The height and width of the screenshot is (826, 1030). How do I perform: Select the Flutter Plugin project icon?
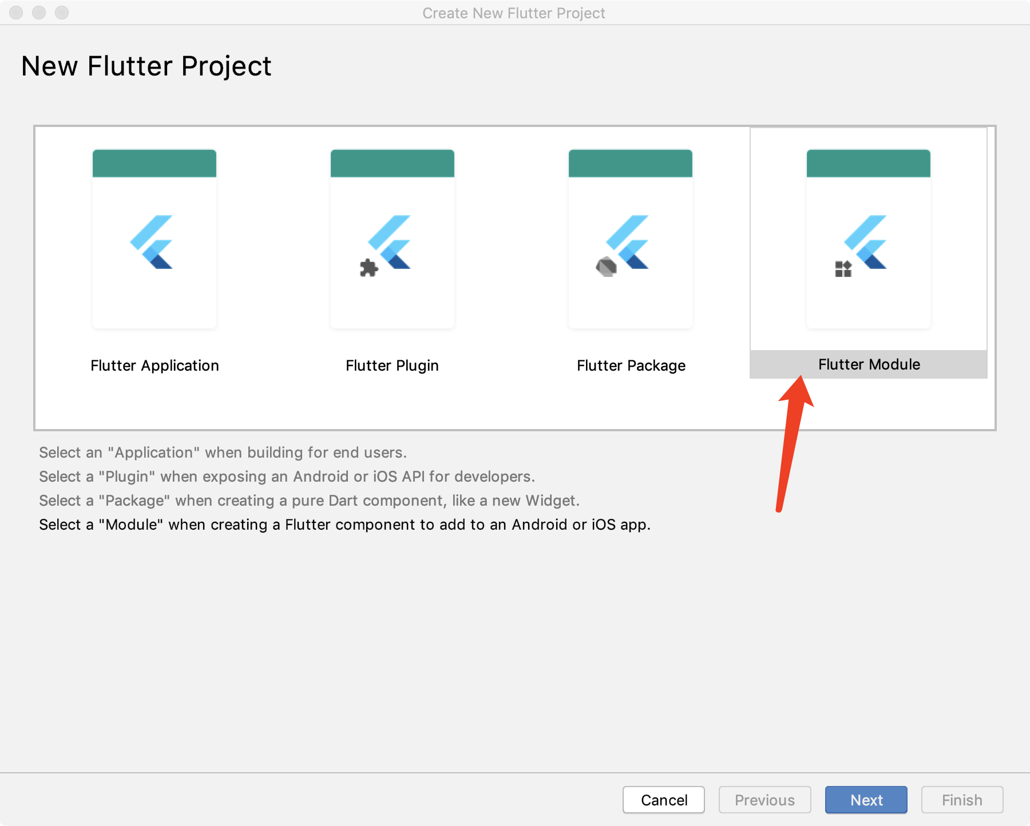[x=393, y=239]
